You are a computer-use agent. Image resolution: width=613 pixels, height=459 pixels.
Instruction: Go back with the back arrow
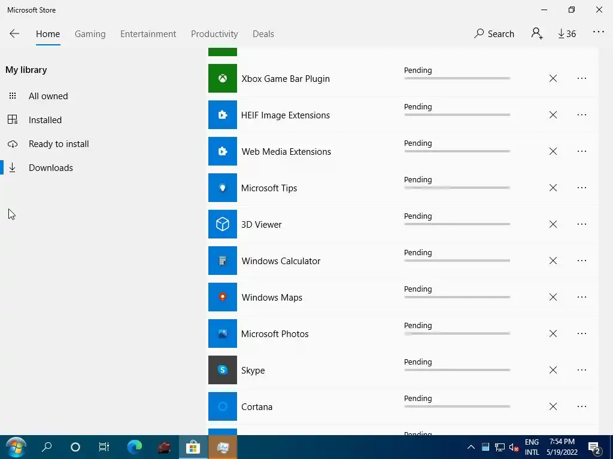click(14, 33)
